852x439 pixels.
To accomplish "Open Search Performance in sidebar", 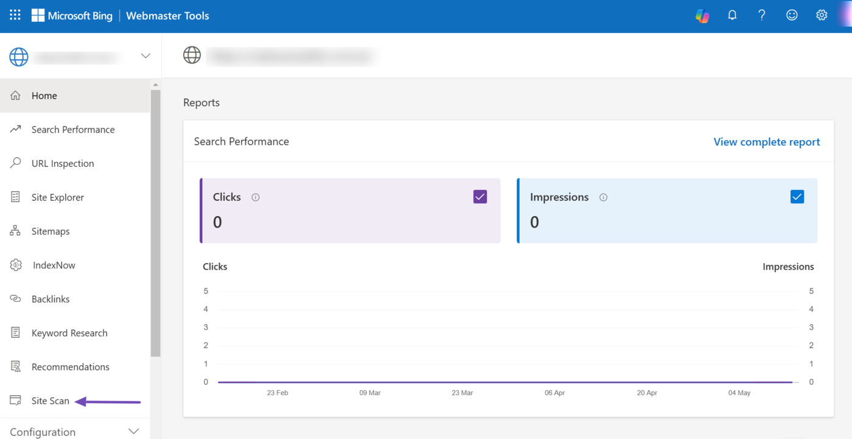I will tap(73, 130).
